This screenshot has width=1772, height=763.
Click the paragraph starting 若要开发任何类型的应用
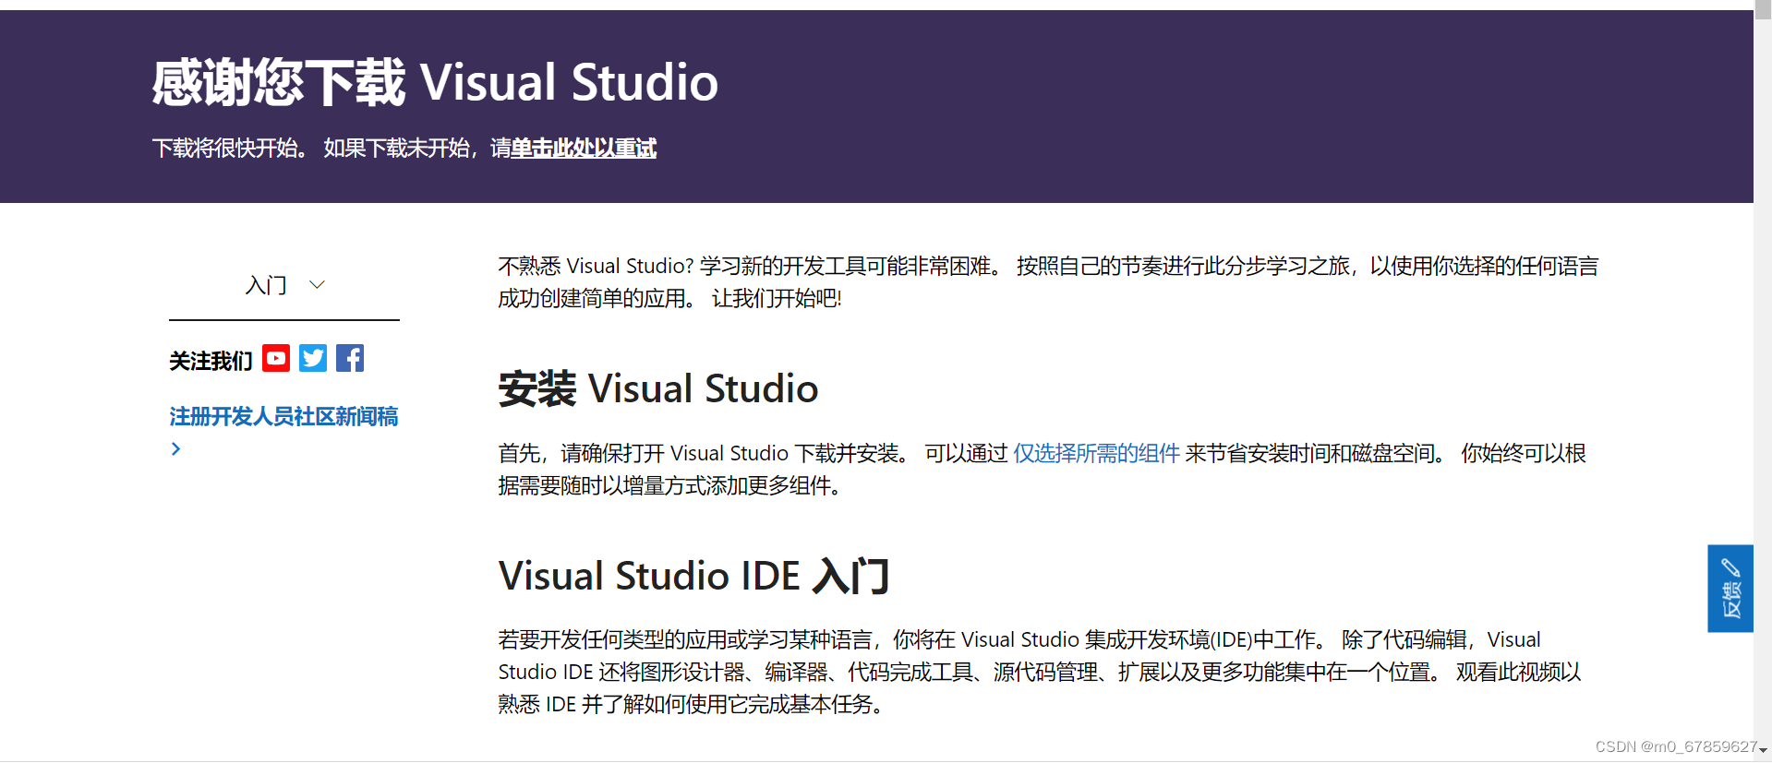1040,672
